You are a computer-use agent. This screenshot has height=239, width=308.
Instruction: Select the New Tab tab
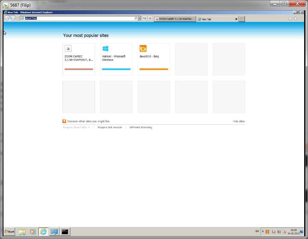pos(212,19)
